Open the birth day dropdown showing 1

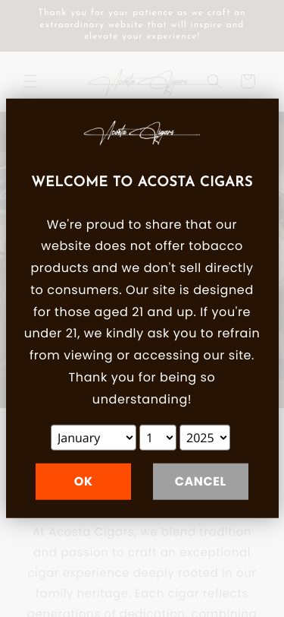158,438
